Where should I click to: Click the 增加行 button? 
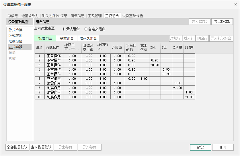pos(175,38)
